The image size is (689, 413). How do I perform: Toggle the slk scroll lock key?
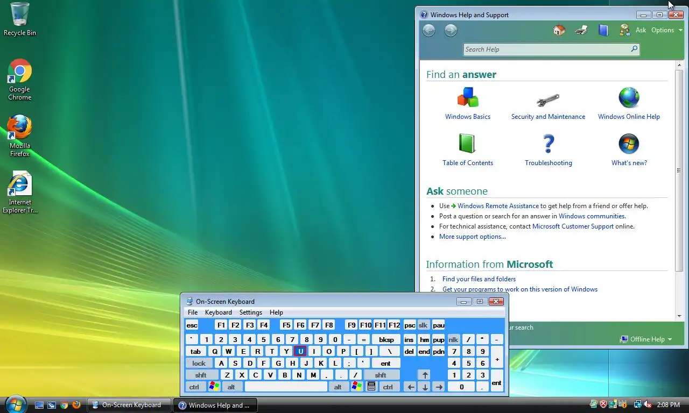pos(423,325)
